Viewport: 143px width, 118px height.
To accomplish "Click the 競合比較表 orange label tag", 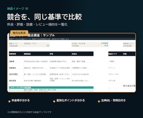I will (19, 33).
